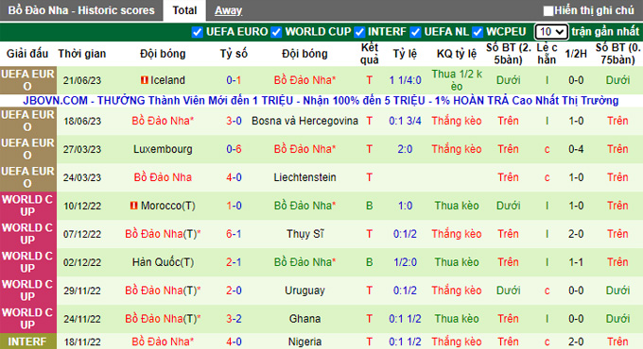Switch to the Total tab
The image size is (643, 349).
pos(184,10)
